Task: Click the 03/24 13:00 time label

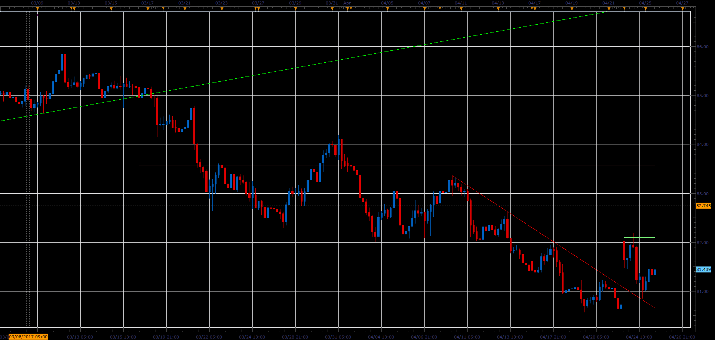Action: point(252,337)
